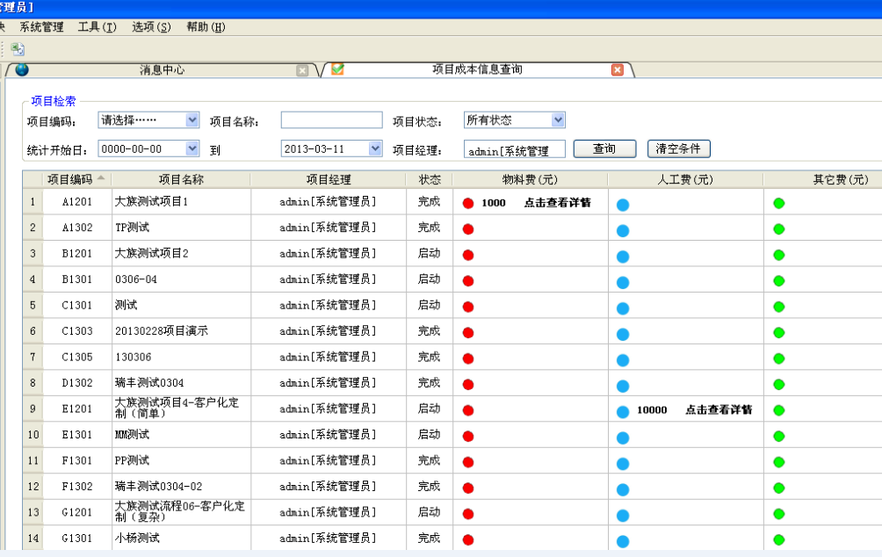The height and width of the screenshot is (557, 882).
Task: Click the globe icon on 消息中心 tab
Action: tap(22, 69)
